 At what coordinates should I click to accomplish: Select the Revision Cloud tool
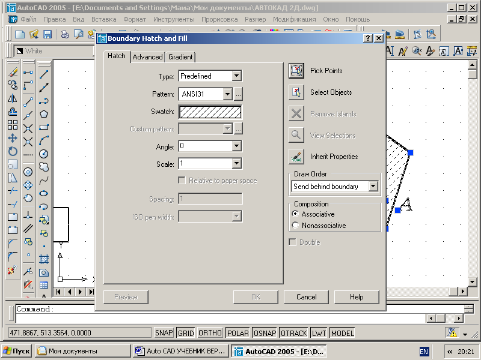[x=44, y=167]
